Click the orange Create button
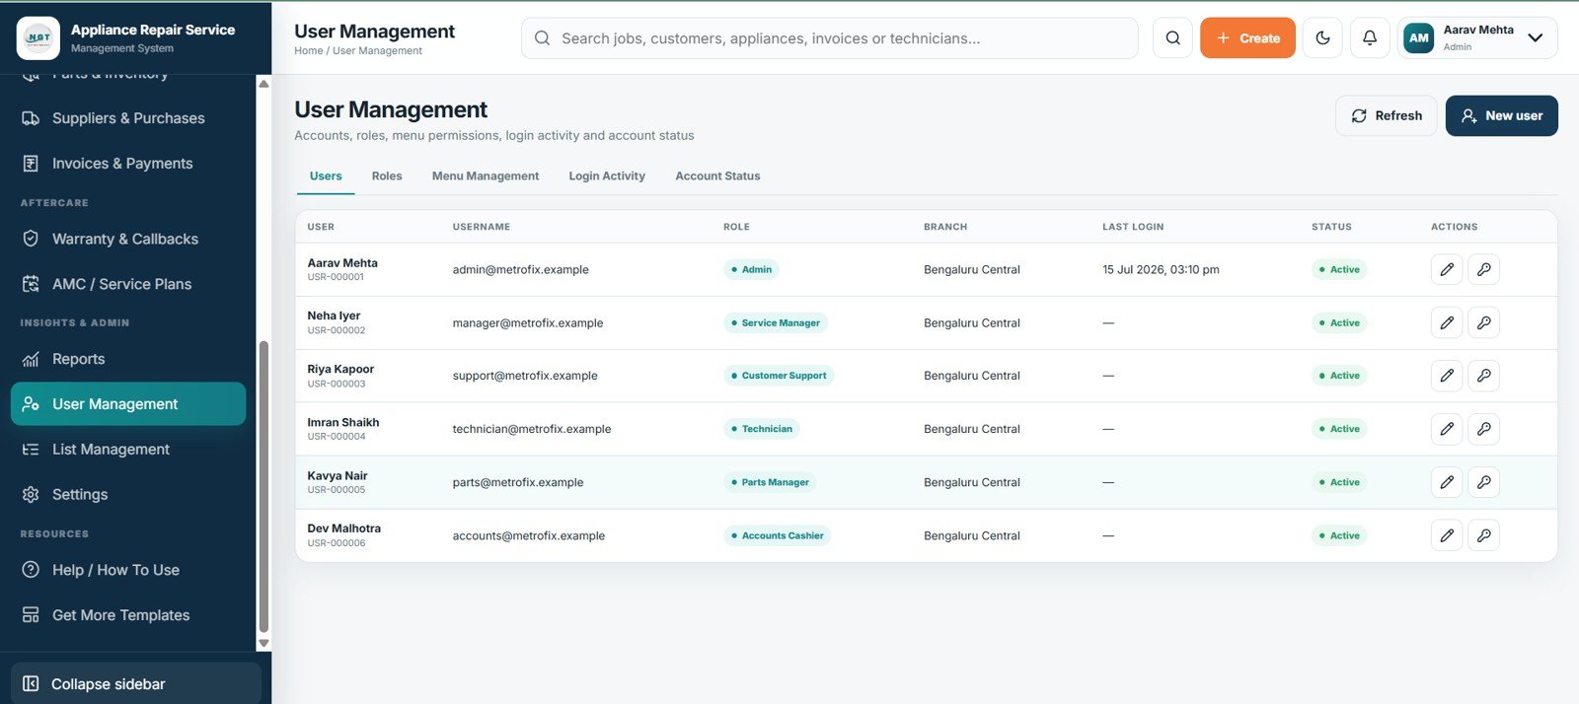Viewport: 1579px width, 704px height. coord(1247,38)
